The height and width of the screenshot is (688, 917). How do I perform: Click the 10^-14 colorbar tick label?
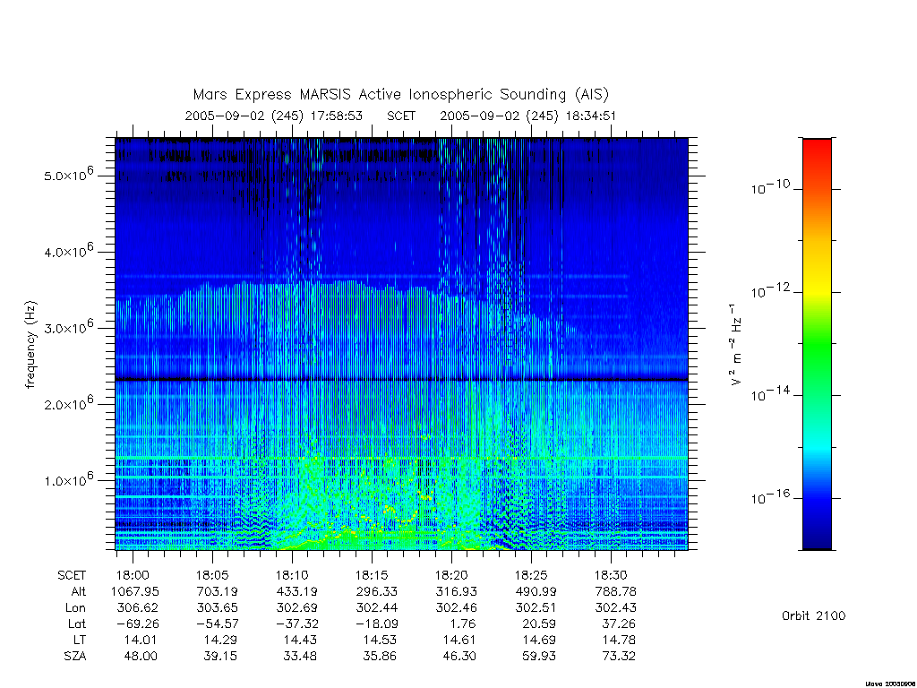tap(770, 394)
